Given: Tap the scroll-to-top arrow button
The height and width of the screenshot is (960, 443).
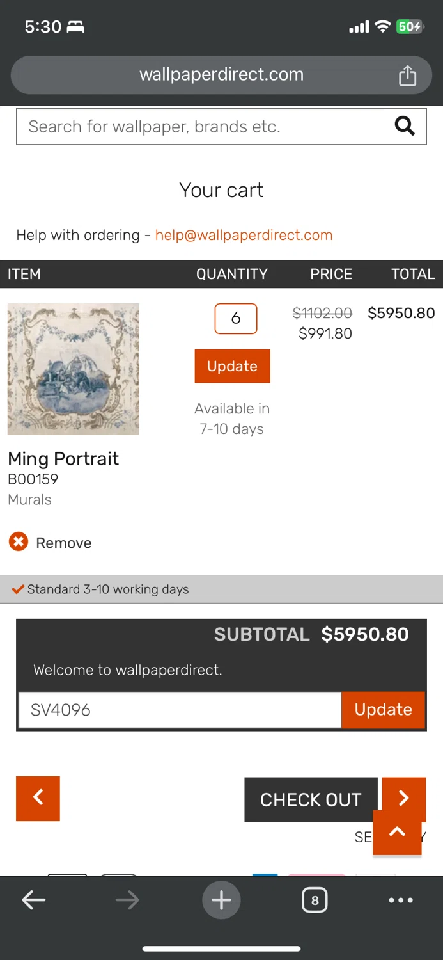Looking at the screenshot, I should click(397, 833).
